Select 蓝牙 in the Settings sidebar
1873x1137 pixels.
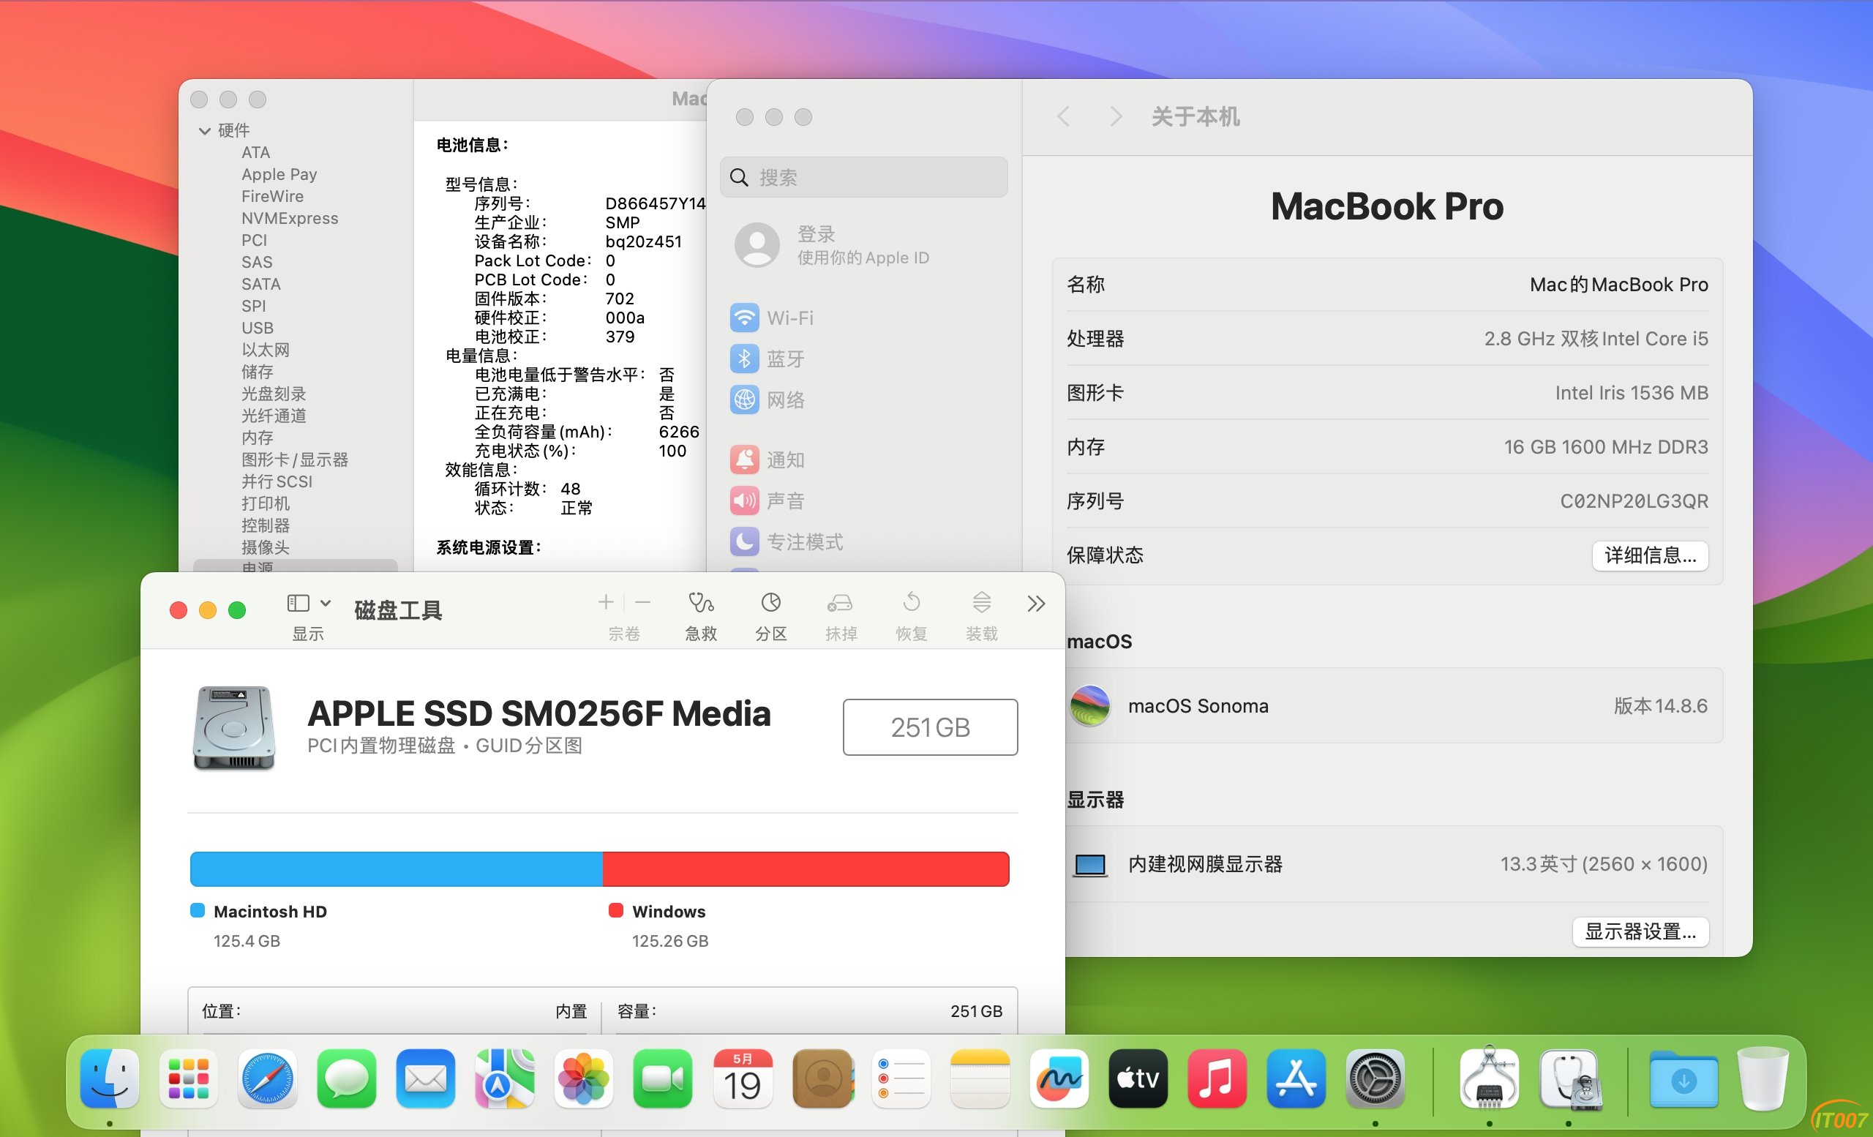(x=863, y=359)
